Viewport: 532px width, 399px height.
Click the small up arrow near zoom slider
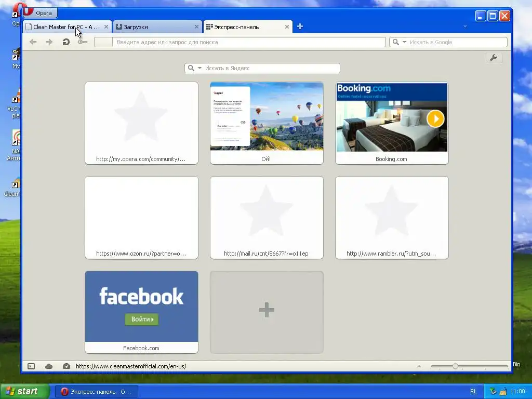pyautogui.click(x=419, y=366)
